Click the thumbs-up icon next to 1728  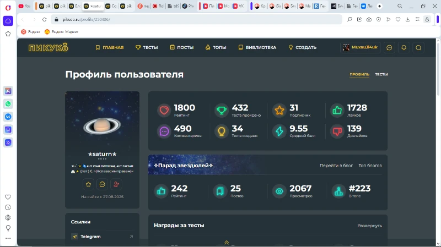click(337, 111)
